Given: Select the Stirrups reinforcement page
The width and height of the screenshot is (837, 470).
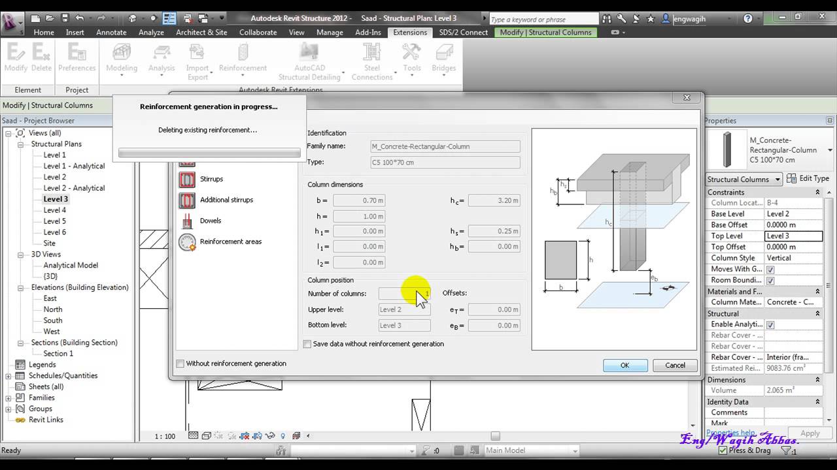Looking at the screenshot, I should click(x=211, y=179).
